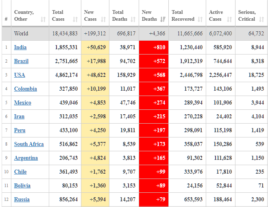Click the # rank column header
The height and width of the screenshot is (207, 268).
click(x=6, y=19)
